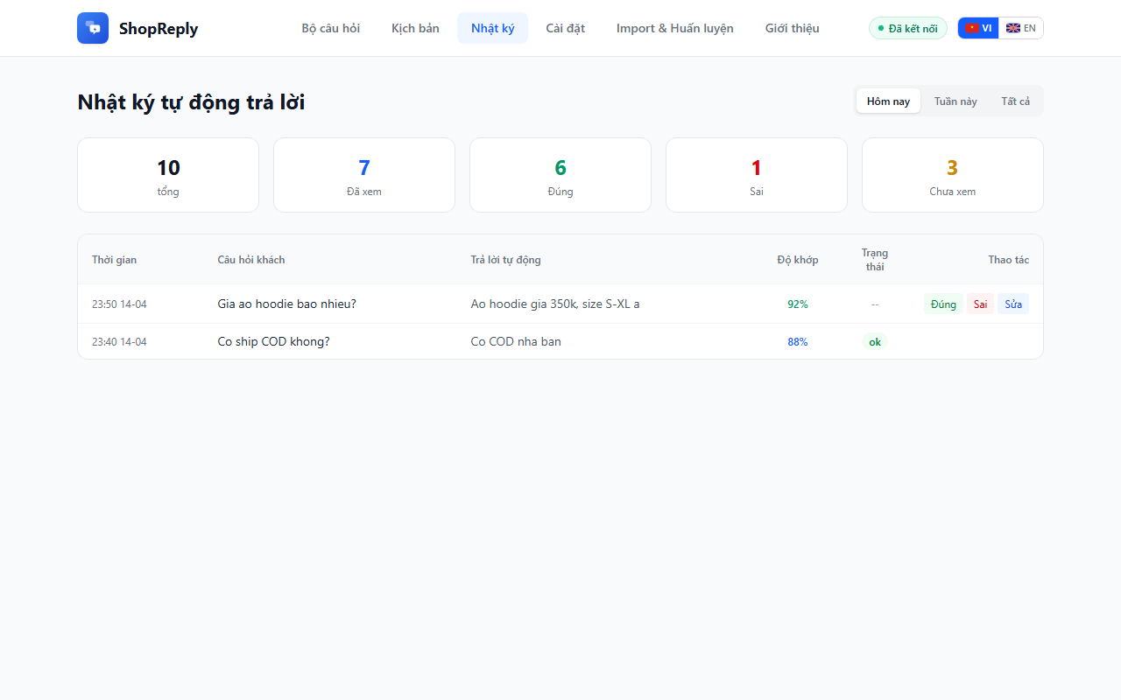This screenshot has height=700, width=1121.
Task: Click the ShopReply logo icon
Action: point(92,28)
